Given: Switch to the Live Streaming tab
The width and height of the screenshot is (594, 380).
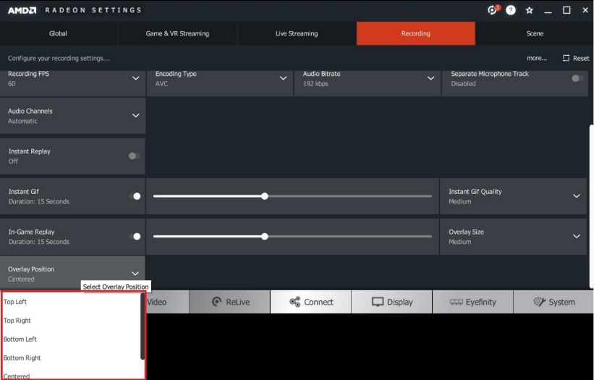Looking at the screenshot, I should tap(297, 33).
